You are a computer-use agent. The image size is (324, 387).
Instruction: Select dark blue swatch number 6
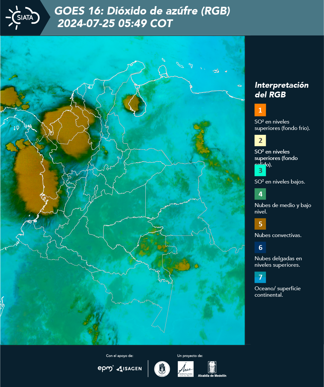click(x=260, y=248)
